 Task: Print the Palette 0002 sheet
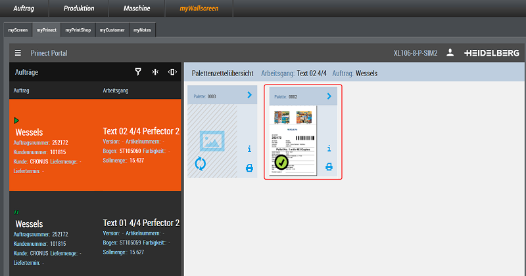pos(328,168)
